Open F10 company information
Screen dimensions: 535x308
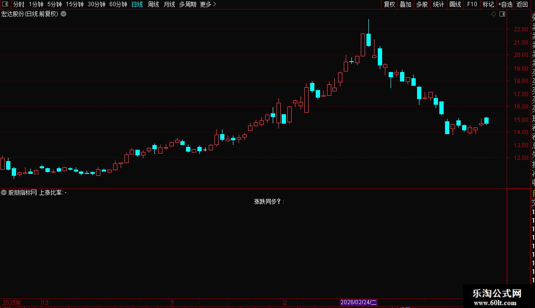472,4
